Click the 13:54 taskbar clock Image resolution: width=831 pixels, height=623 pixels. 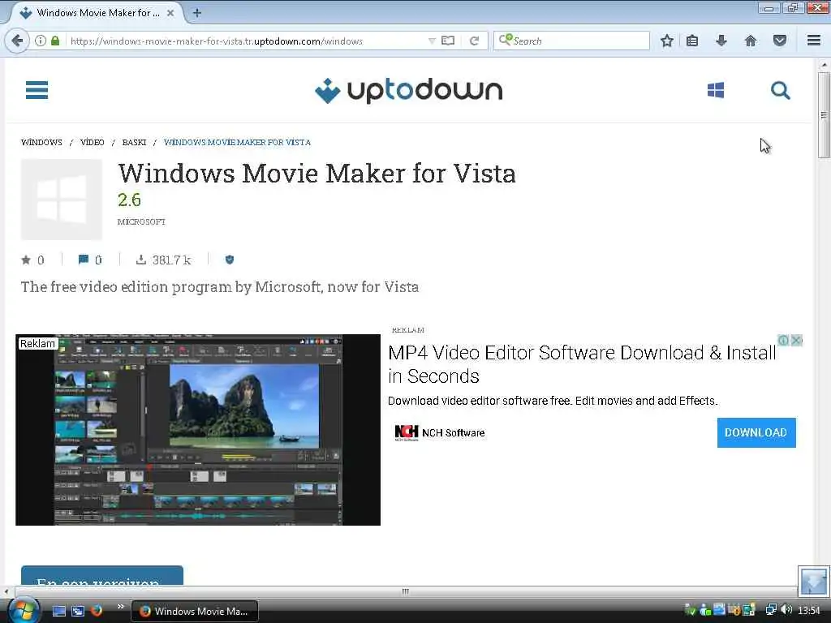pyautogui.click(x=809, y=611)
